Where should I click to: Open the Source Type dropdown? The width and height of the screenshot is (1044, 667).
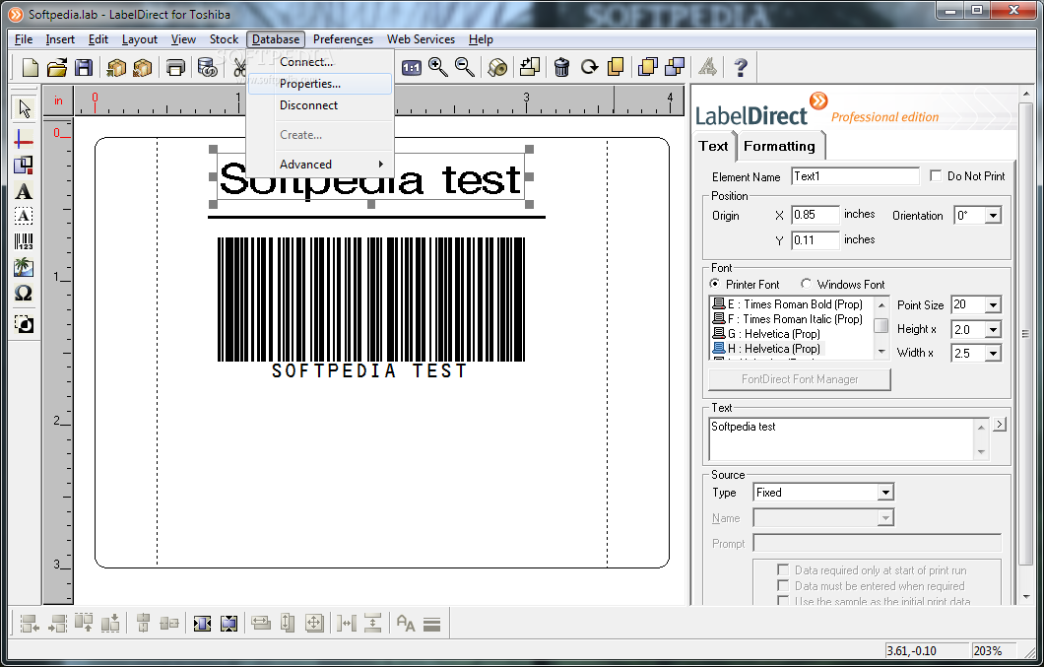coord(884,493)
